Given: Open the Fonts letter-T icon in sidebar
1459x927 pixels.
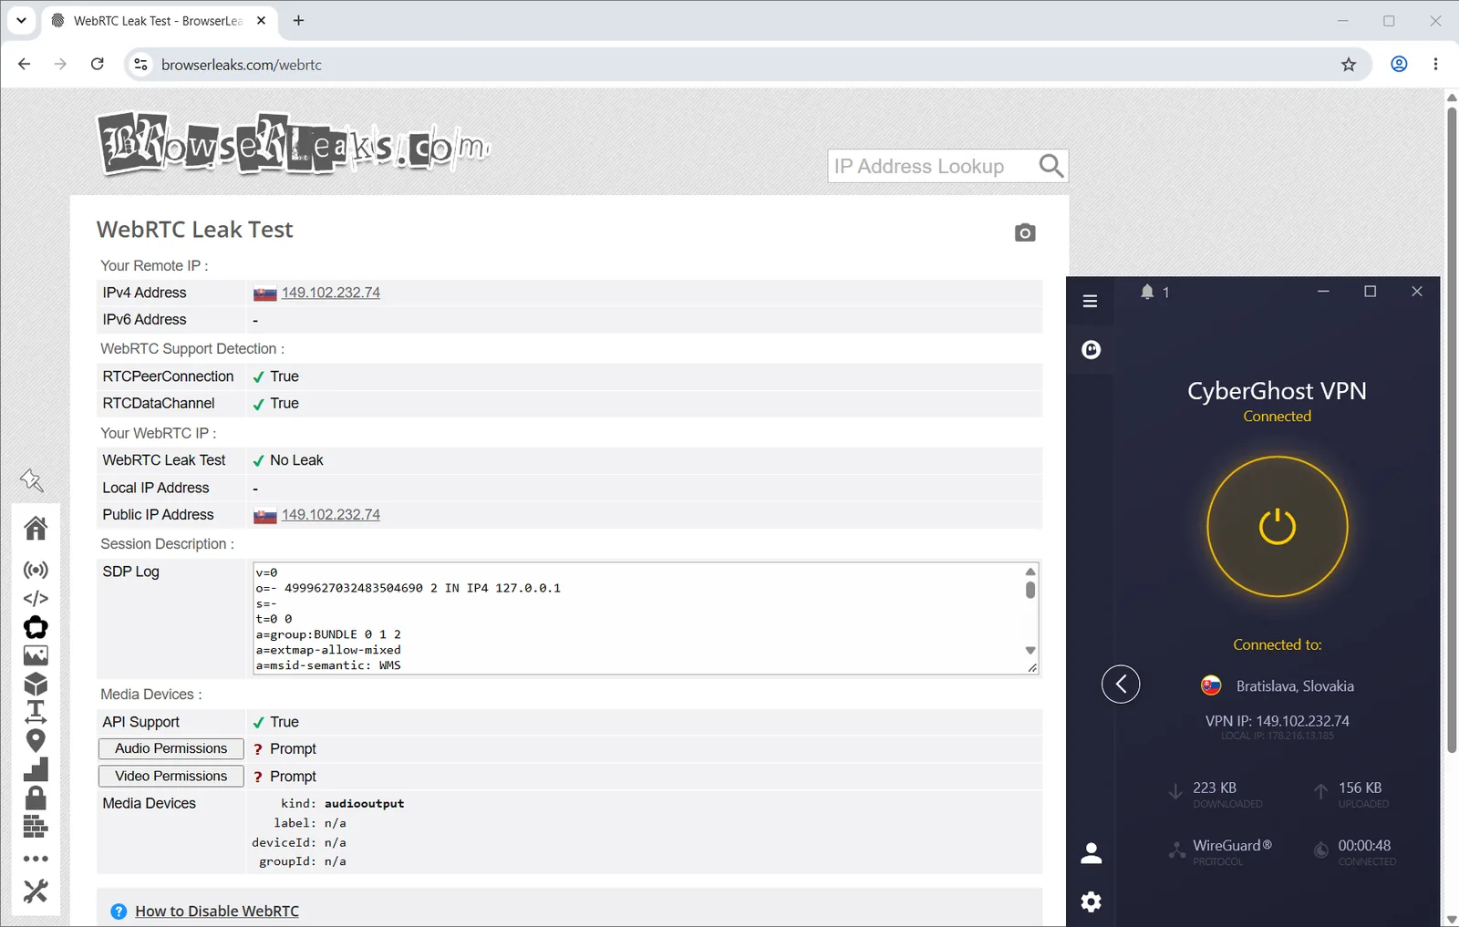Looking at the screenshot, I should click(36, 712).
